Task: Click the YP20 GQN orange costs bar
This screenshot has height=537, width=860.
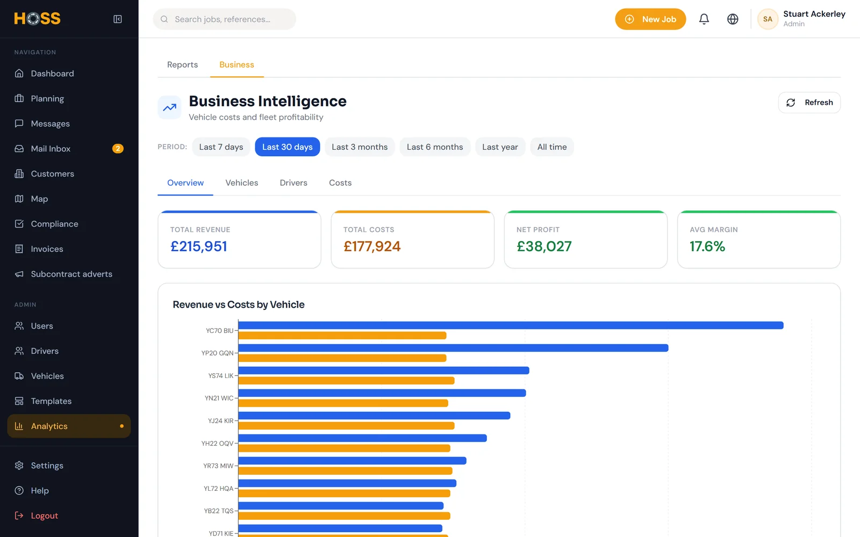Action: 342,358
